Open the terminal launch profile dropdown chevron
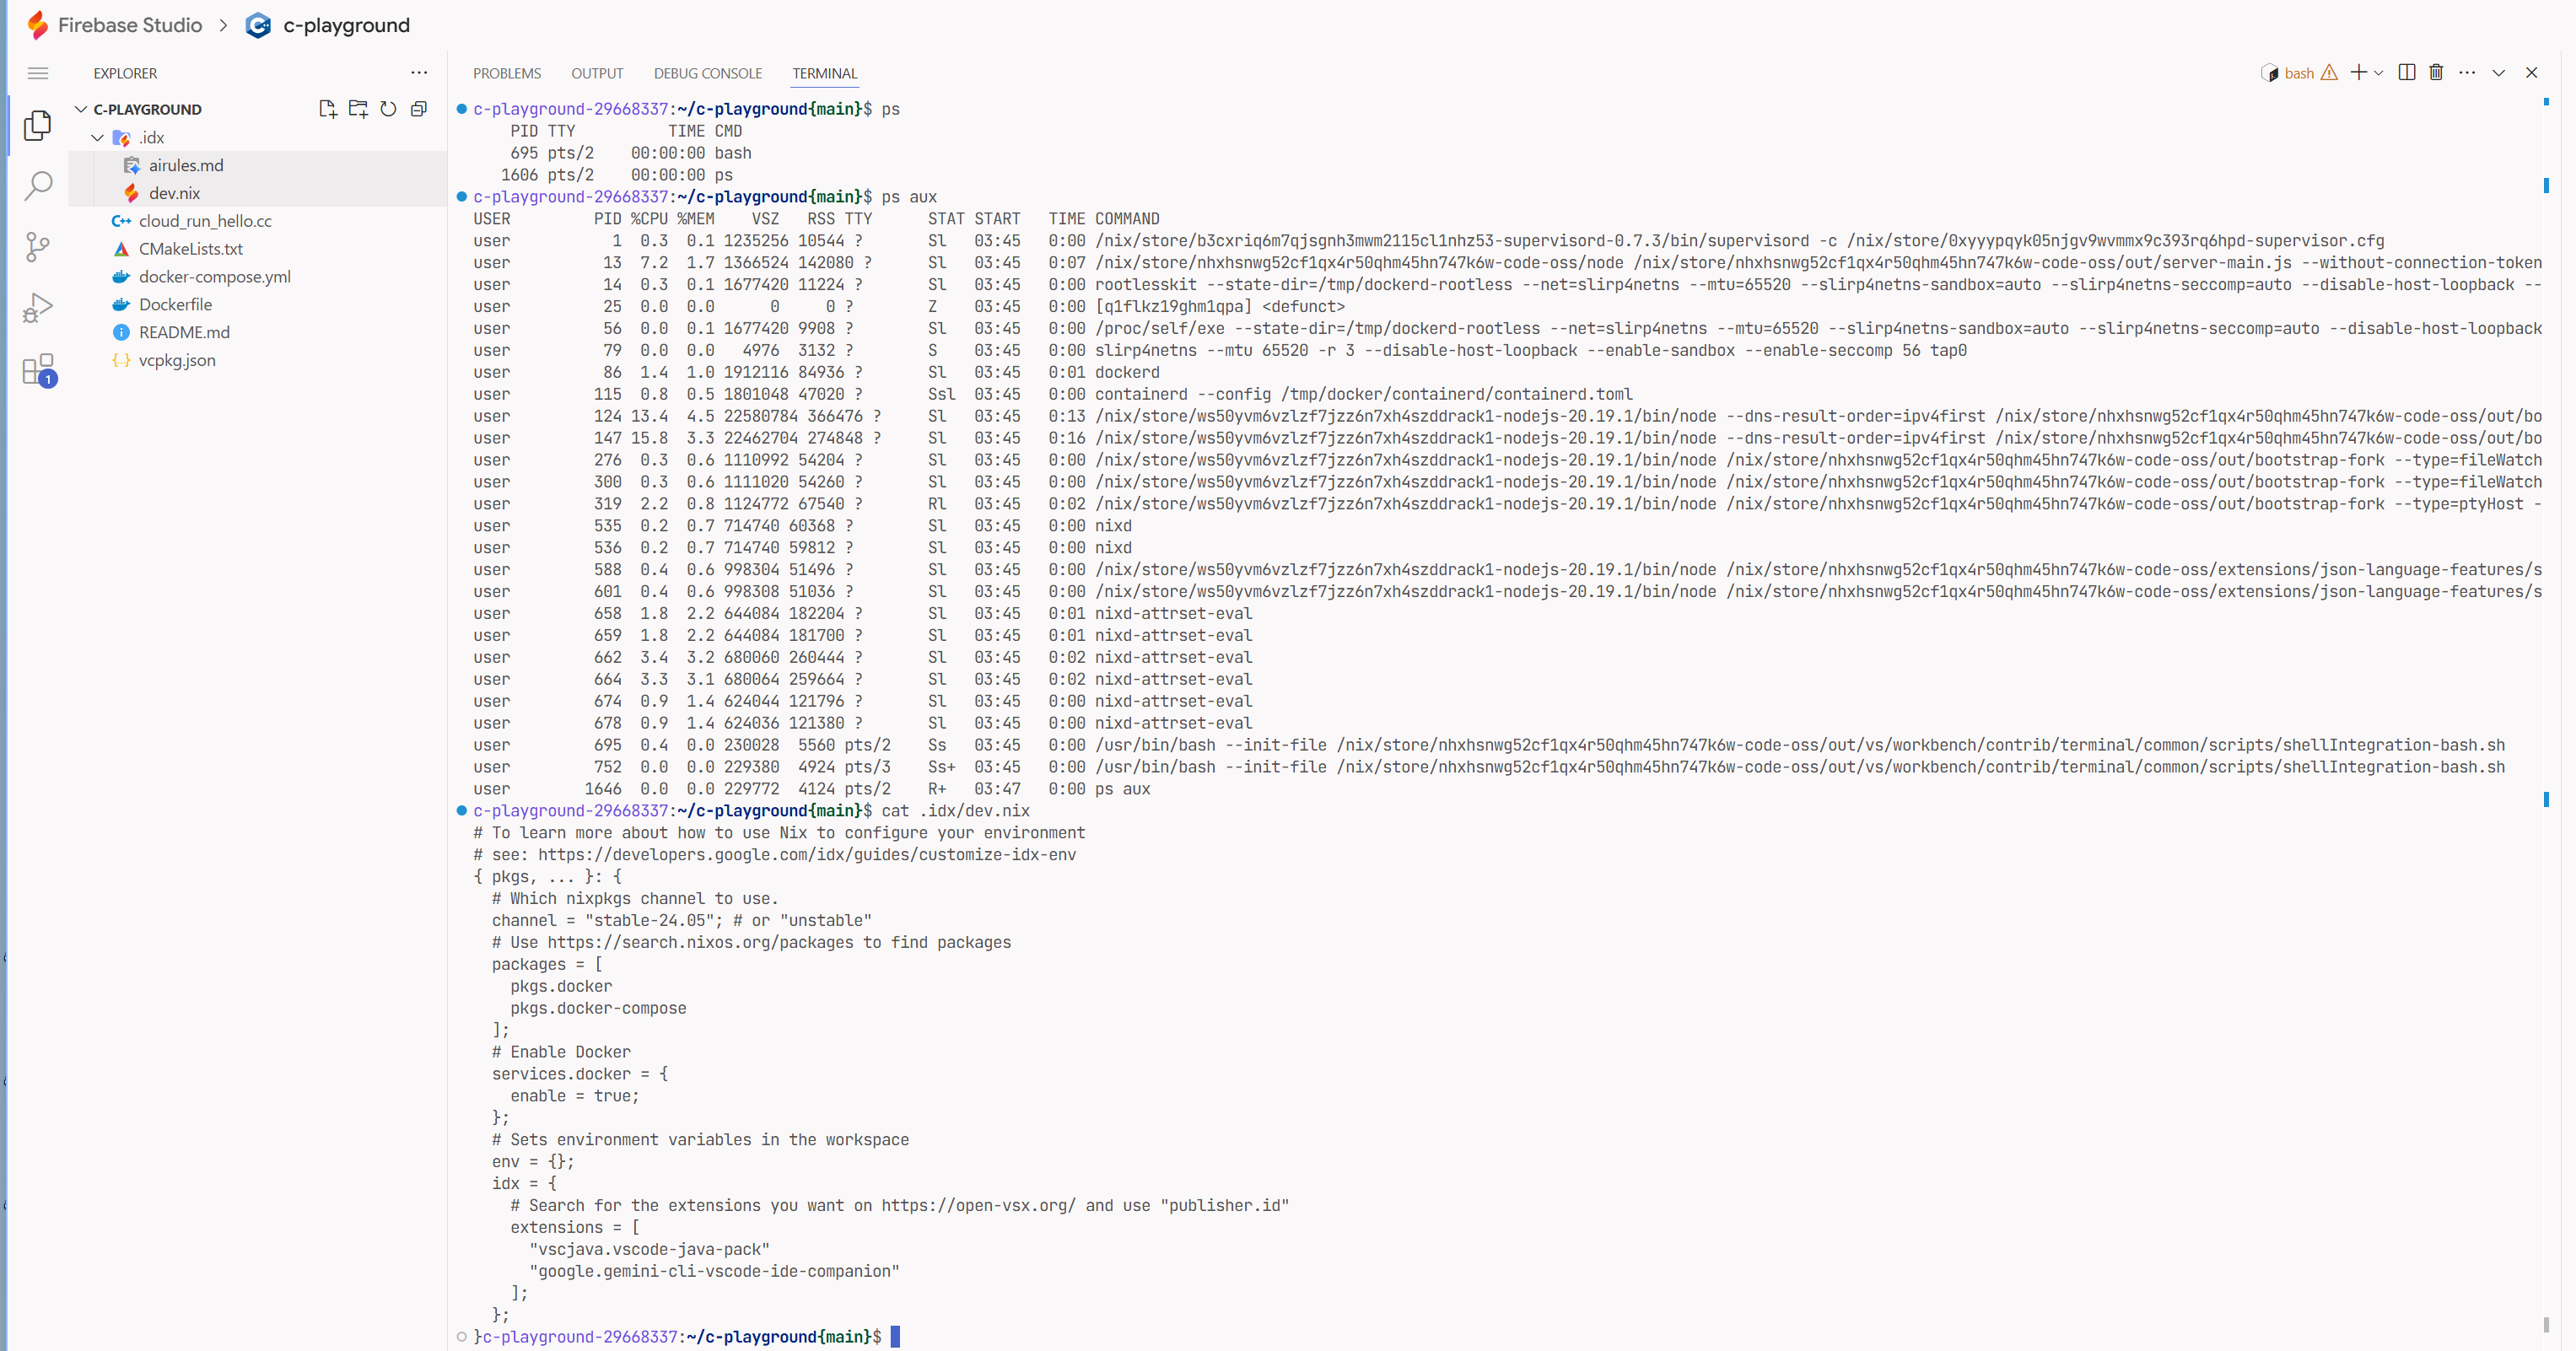This screenshot has width=2576, height=1351. [x=2377, y=72]
